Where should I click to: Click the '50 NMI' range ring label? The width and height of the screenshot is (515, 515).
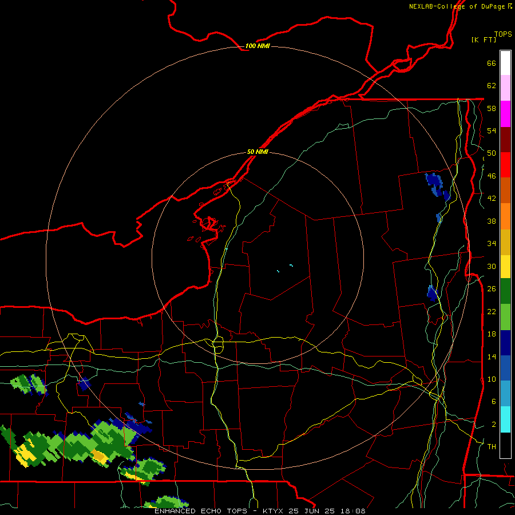pyautogui.click(x=257, y=152)
